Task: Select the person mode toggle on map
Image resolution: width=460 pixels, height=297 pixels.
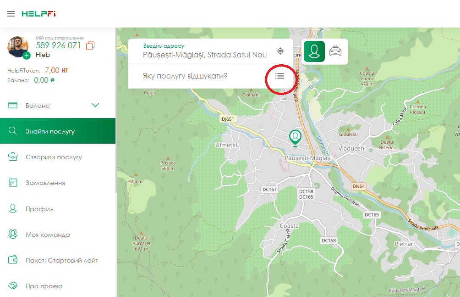Action: click(314, 51)
